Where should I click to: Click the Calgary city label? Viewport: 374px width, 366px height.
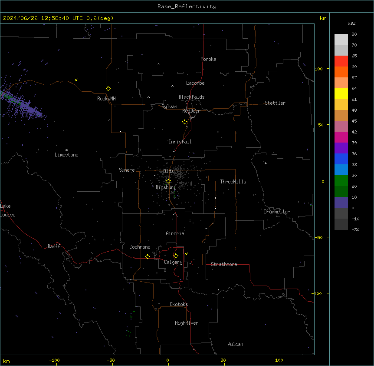point(173,262)
